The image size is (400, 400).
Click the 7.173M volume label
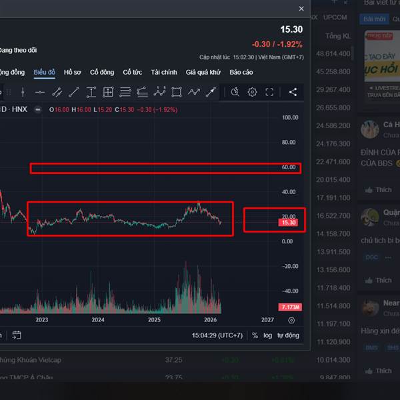tap(290, 307)
